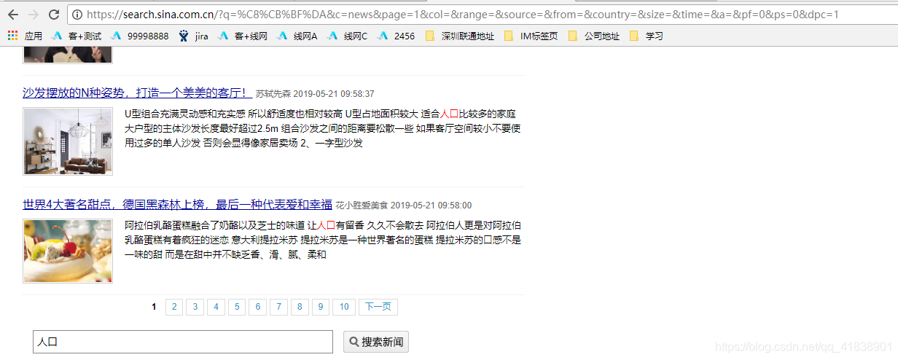
Task: Click the dessert article summary paragraph
Action: 323,240
